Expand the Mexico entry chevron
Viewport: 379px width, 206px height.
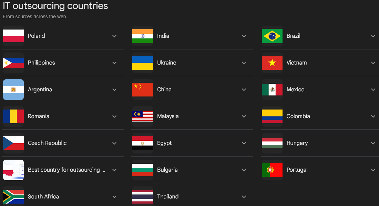point(373,90)
